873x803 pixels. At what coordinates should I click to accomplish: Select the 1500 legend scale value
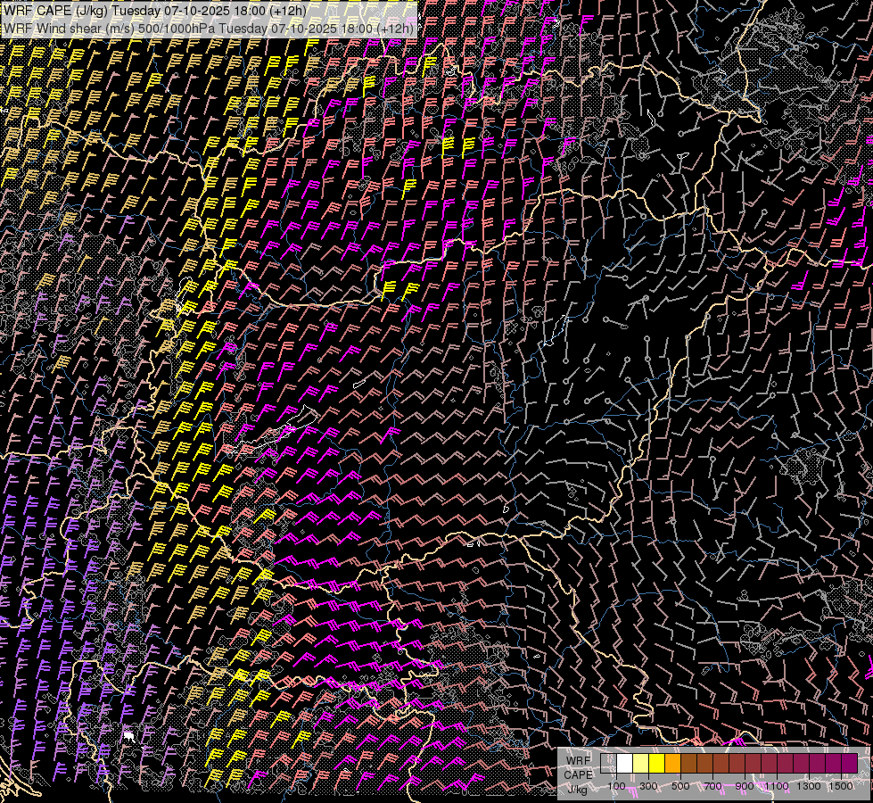coord(841,786)
